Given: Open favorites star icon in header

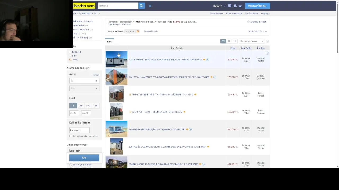Looking at the screenshot, I should (x=240, y=6).
